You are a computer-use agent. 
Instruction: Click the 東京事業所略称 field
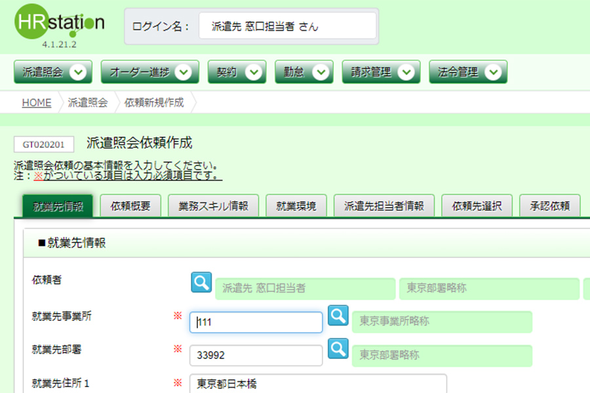[442, 322]
